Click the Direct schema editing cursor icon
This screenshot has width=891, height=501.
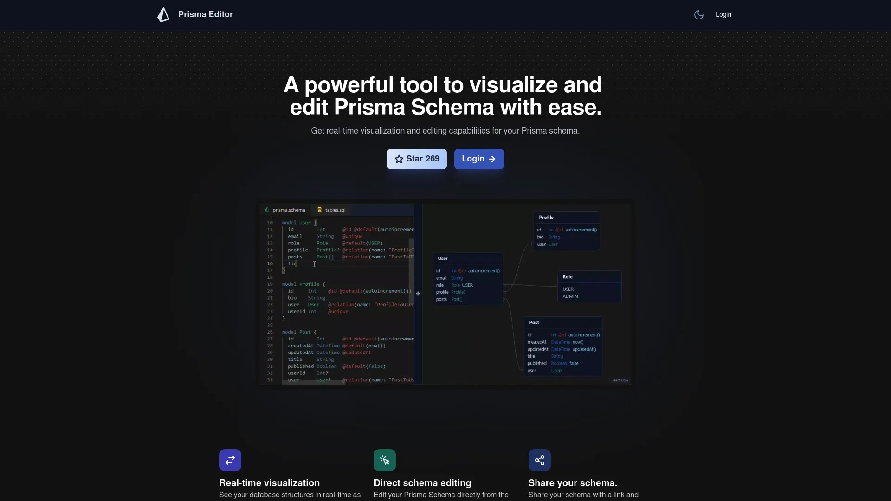pos(385,460)
